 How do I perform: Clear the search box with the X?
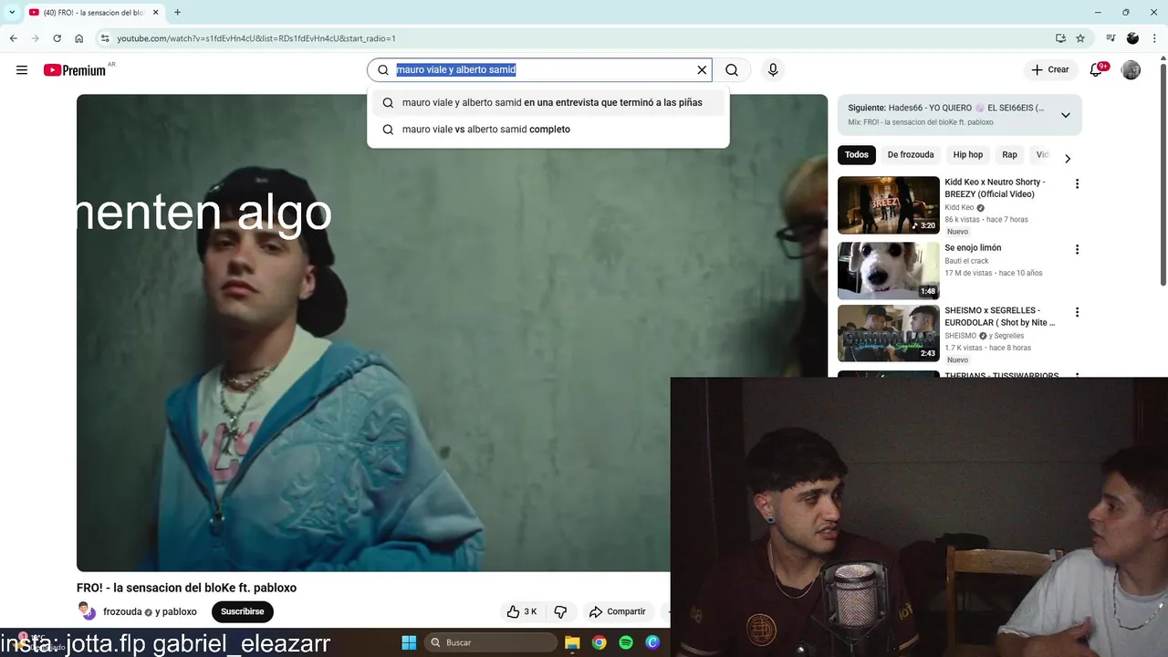click(x=702, y=70)
